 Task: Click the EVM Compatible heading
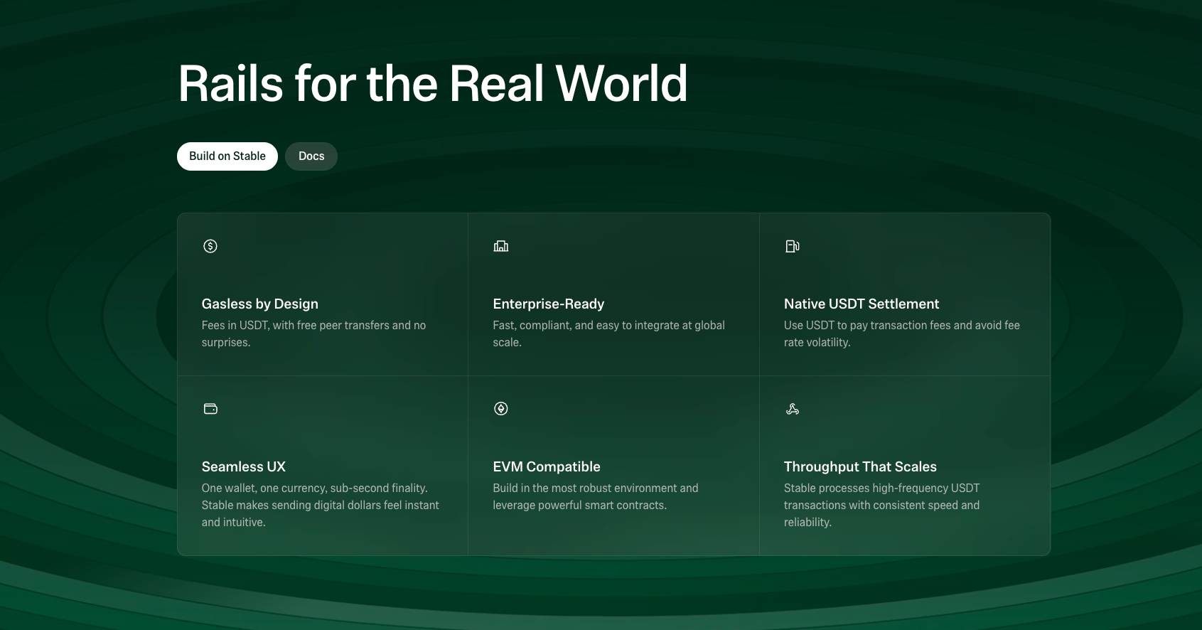pyautogui.click(x=546, y=466)
